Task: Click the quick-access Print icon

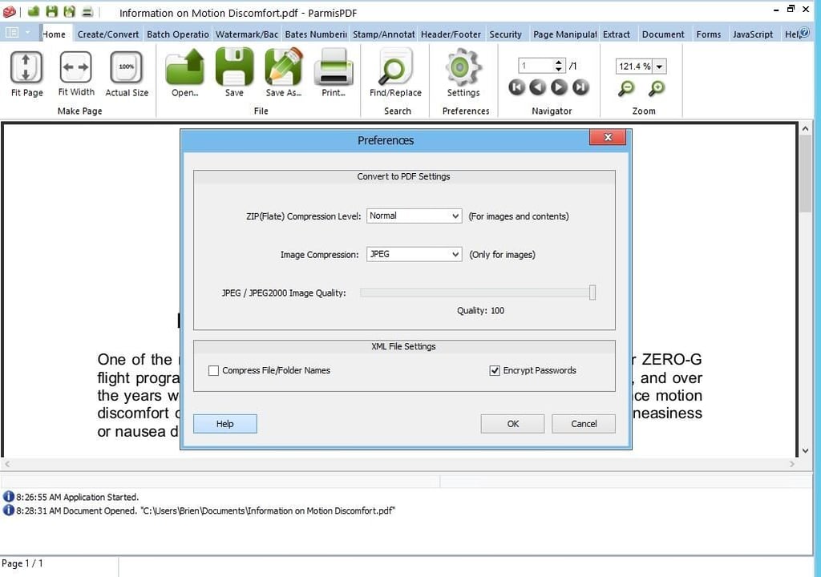Action: [88, 11]
